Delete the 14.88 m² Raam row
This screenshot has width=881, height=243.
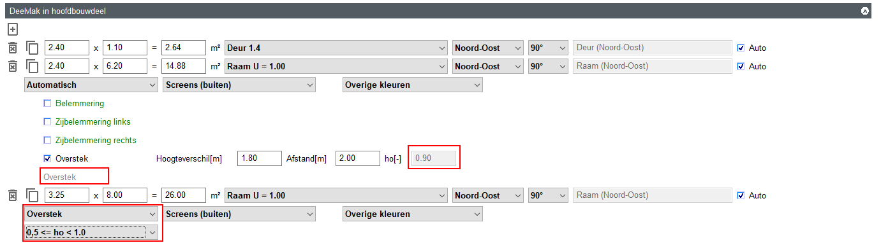pyautogui.click(x=13, y=66)
